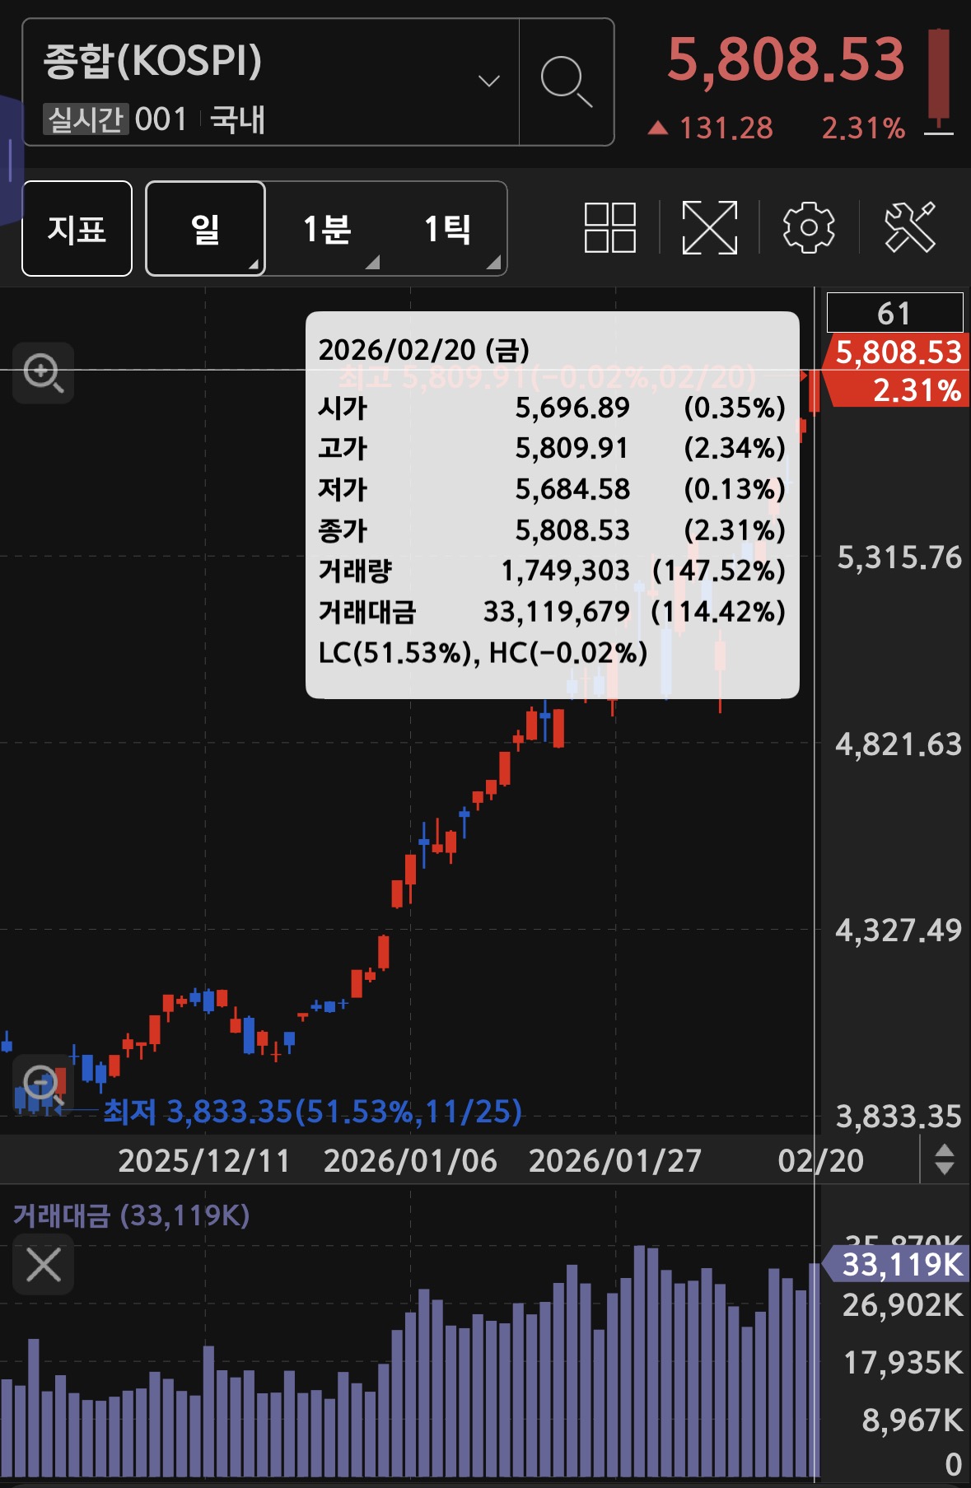The image size is (971, 1488).
Task: Click the 2026/01/27 date axis label
Action: [x=615, y=1161]
